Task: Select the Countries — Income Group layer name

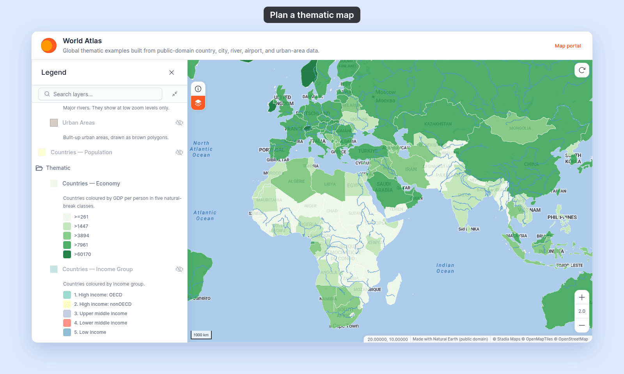Action: click(97, 269)
